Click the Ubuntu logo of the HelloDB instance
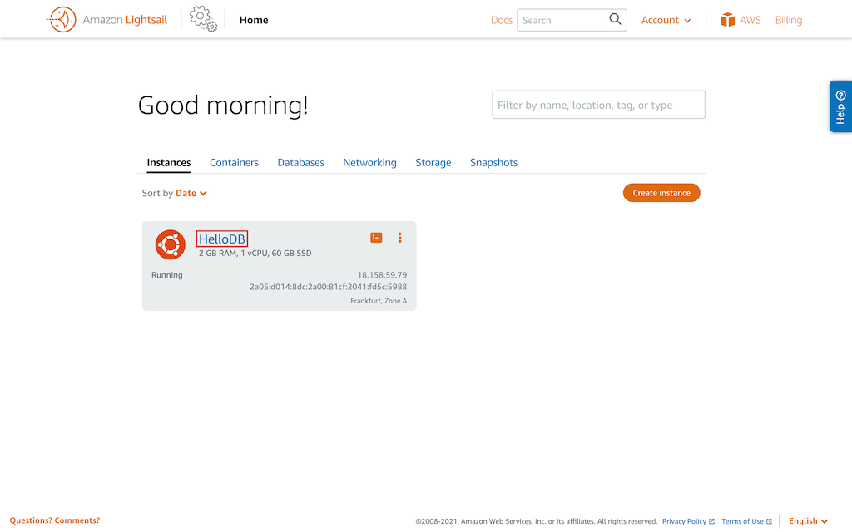Screen dimensions: 852x532 pos(170,245)
